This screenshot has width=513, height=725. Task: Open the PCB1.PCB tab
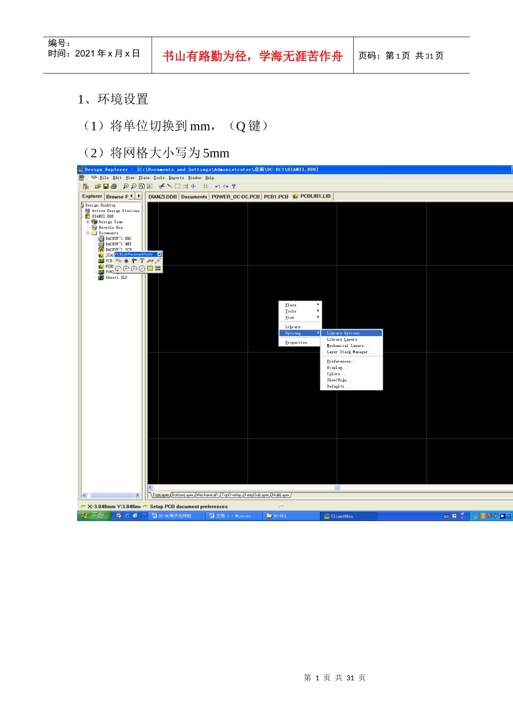276,197
